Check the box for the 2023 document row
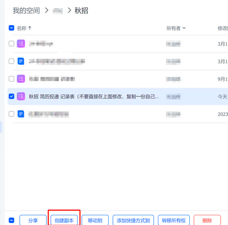This screenshot has width=228, height=225. [11, 114]
